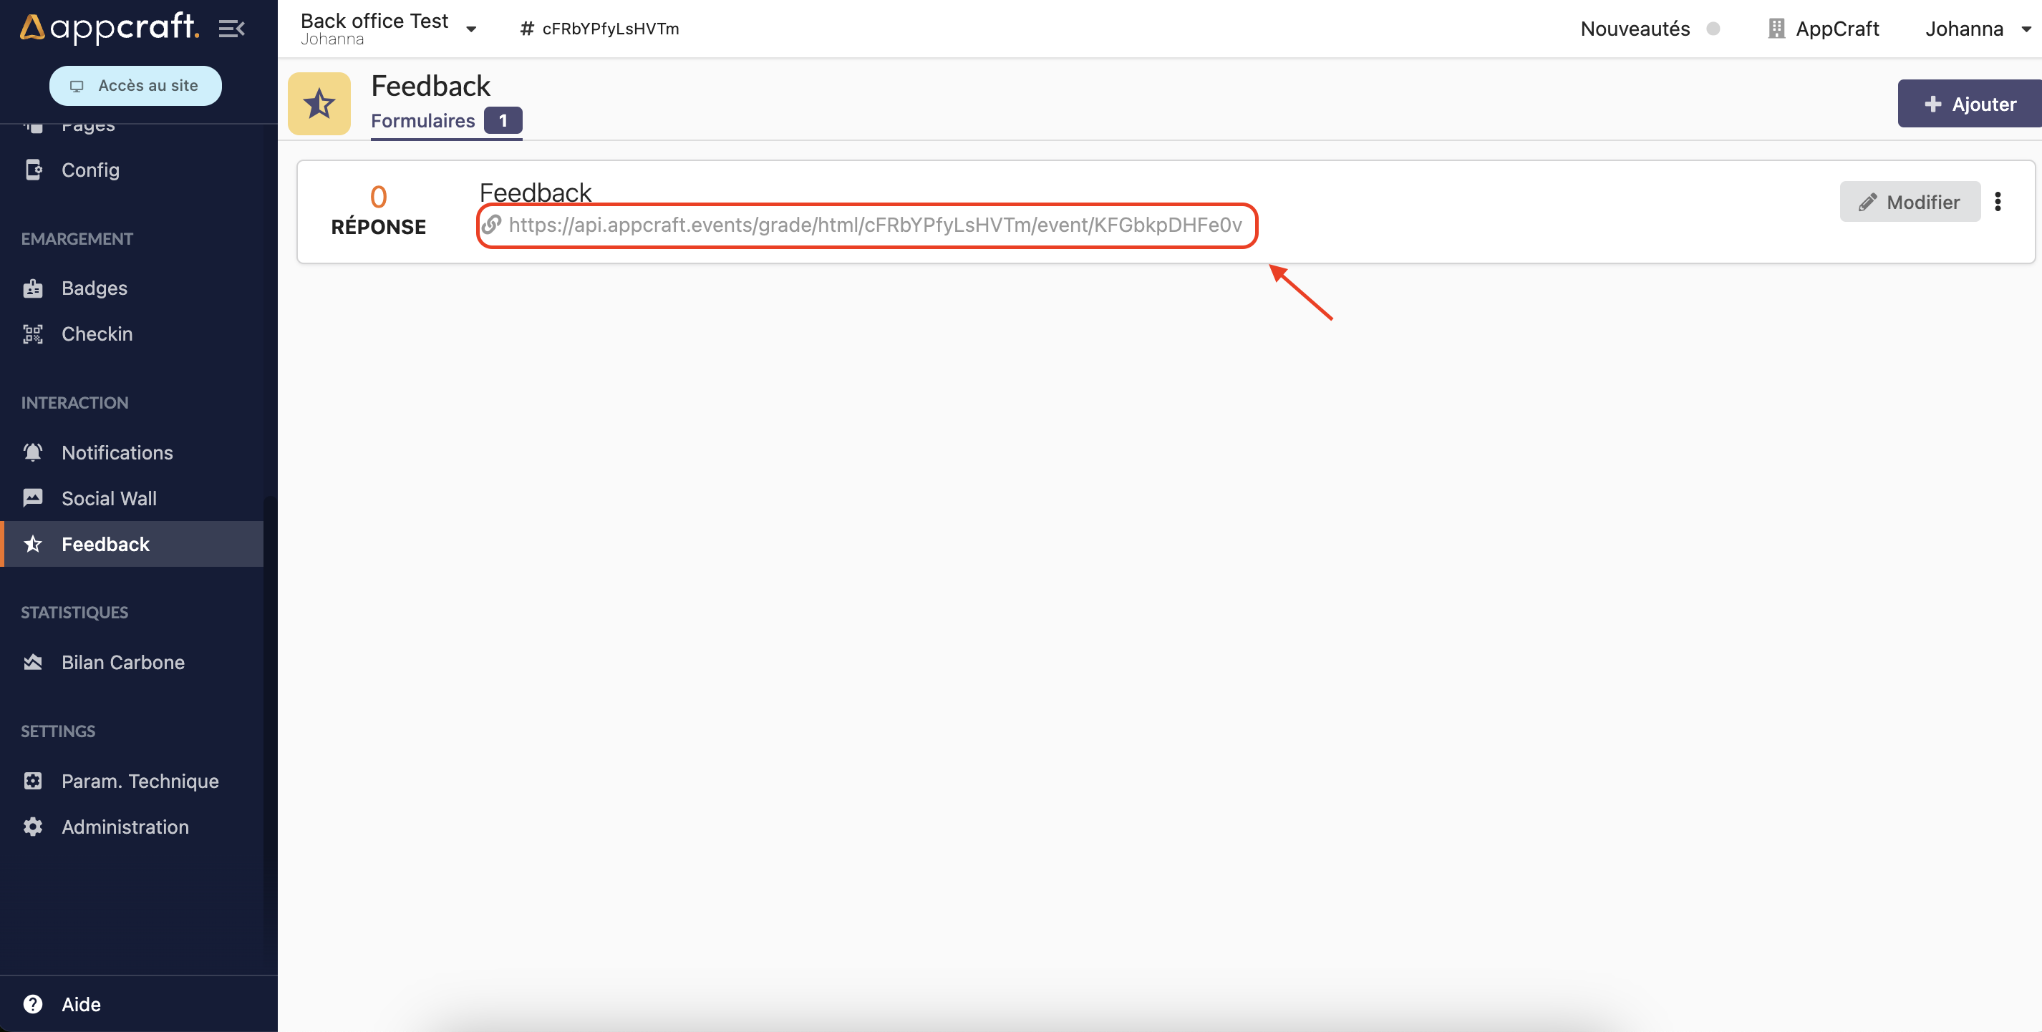Viewport: 2042px width, 1032px height.
Task: Click the Param. Technique settings icon
Action: click(x=34, y=781)
